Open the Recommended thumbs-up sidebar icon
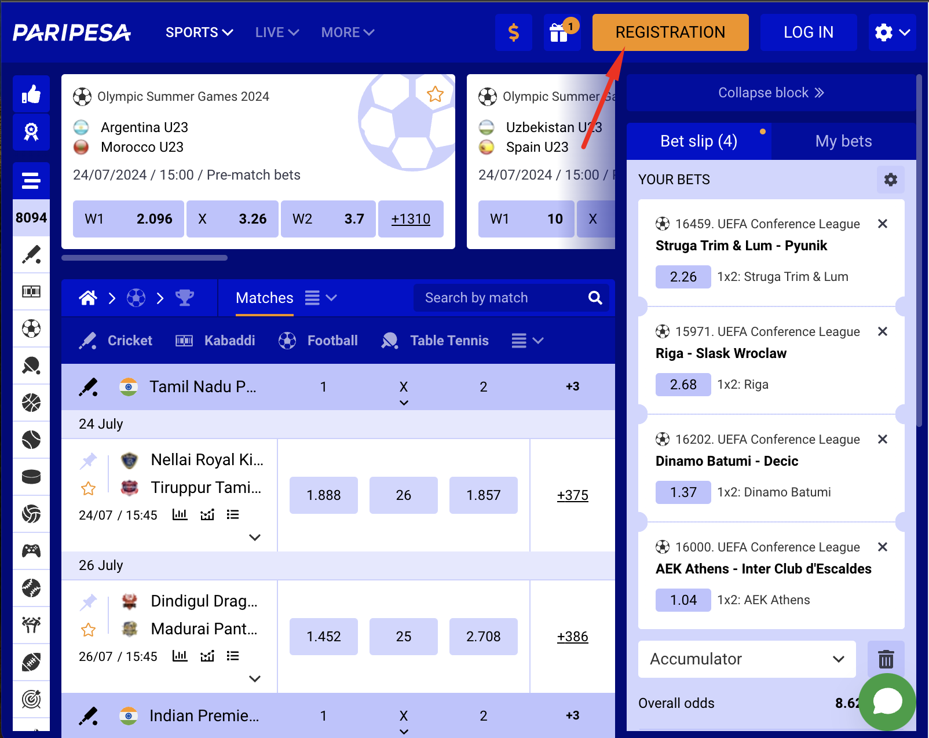This screenshot has height=738, width=929. coord(31,93)
